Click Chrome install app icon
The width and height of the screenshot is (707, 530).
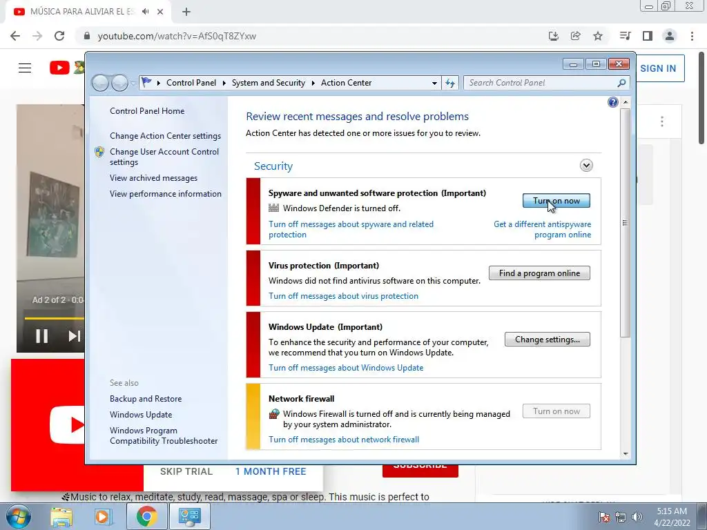pyautogui.click(x=553, y=36)
